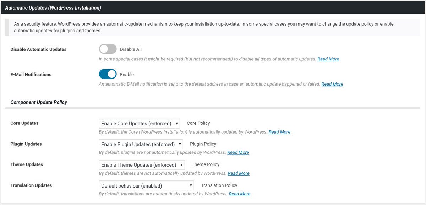Click the 'Core Policy' label
Viewport: 426px width, 205px height.
[198, 123]
